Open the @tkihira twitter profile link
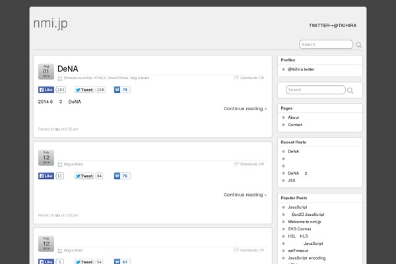396x264 pixels. 301,69
